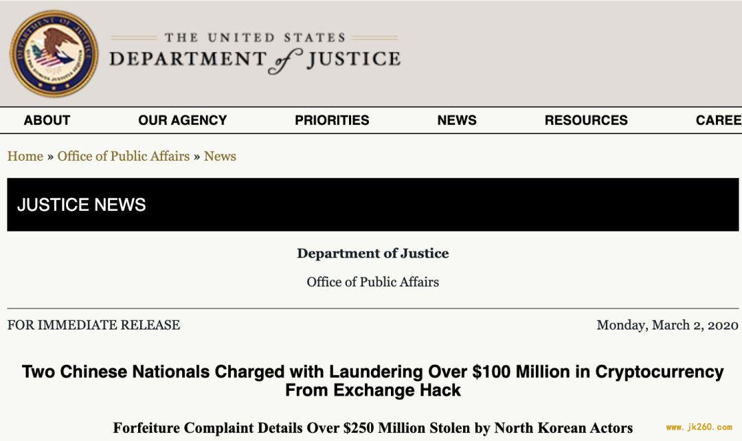Open the CAREERS navigation item
This screenshot has width=742, height=441.
pyautogui.click(x=719, y=120)
